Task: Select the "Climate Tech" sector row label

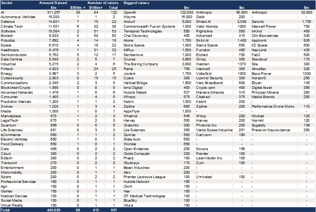Action: [12, 26]
